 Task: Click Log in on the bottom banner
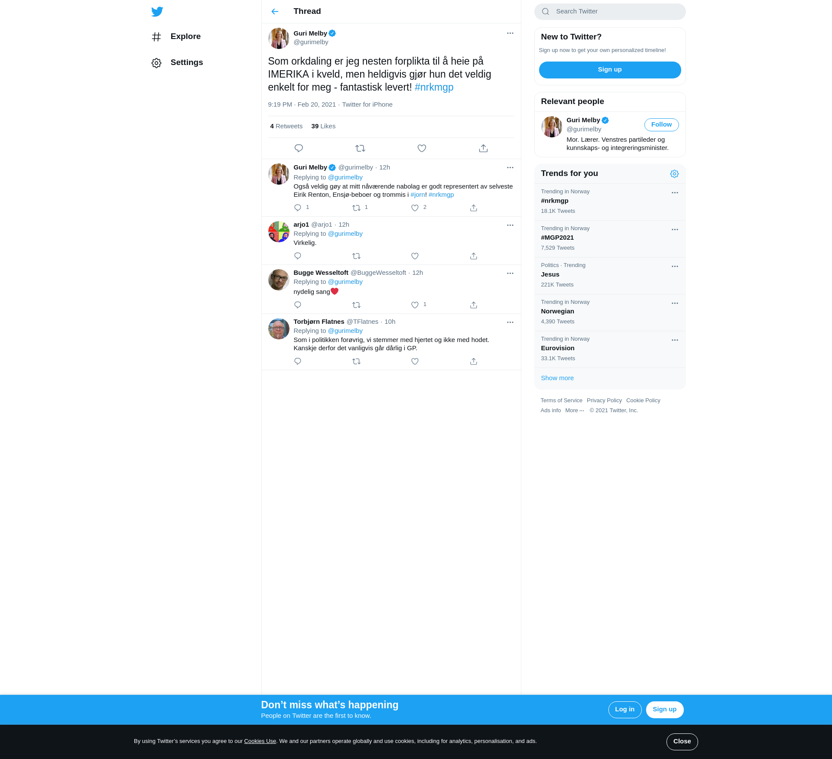pyautogui.click(x=624, y=710)
